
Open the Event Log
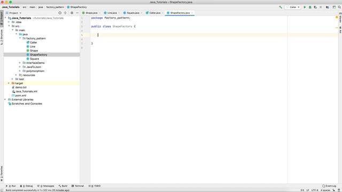tap(329, 186)
